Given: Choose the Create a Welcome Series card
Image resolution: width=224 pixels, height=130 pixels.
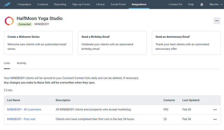Looking at the screenshot, I should coord(38,43).
